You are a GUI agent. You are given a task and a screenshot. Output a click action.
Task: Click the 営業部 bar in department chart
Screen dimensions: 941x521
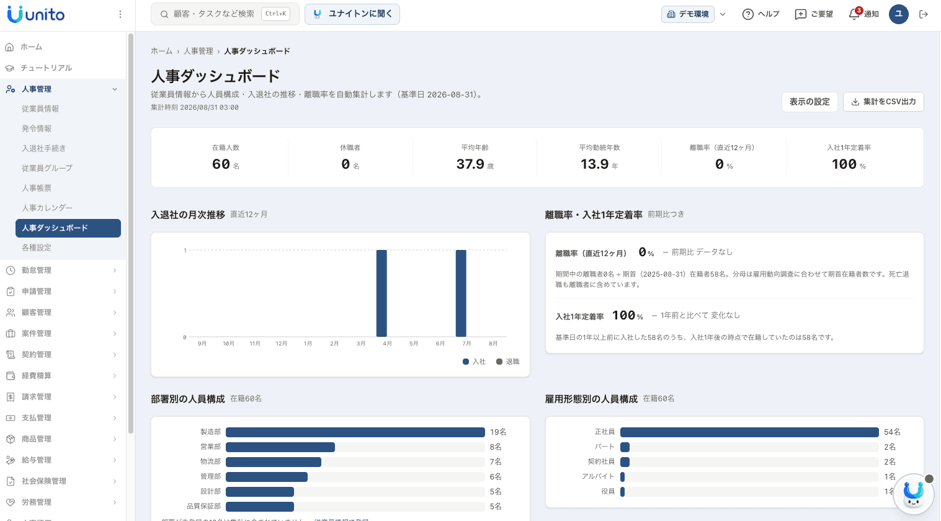[280, 447]
